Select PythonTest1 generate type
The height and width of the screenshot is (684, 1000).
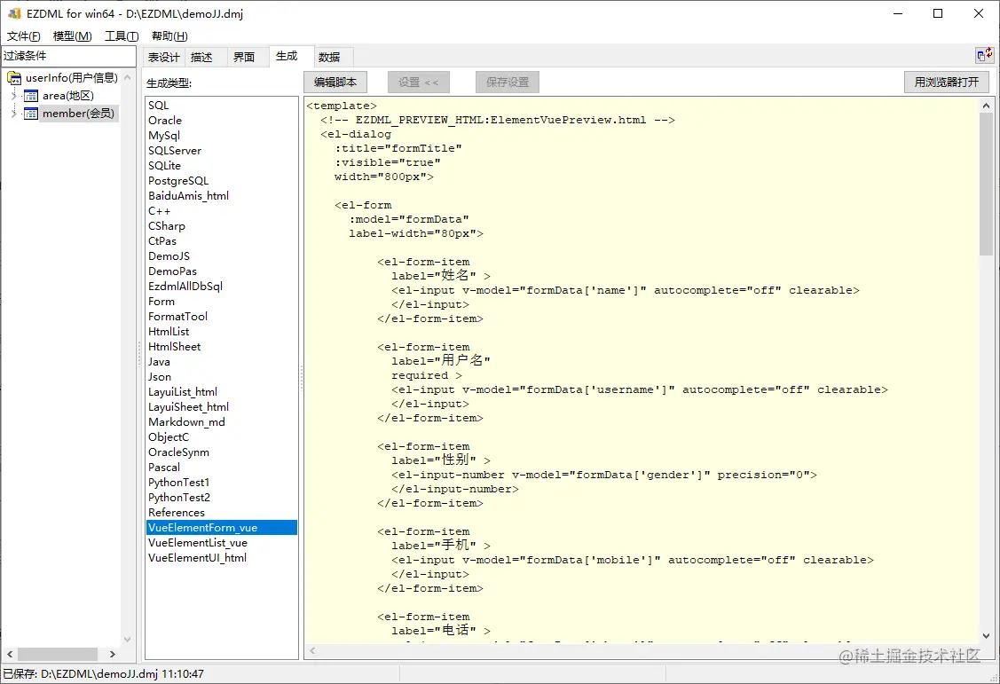point(221,483)
